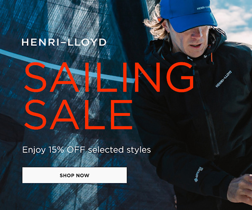Click the cloudy sky behind the sailor
252x210 pixels.
point(233,19)
